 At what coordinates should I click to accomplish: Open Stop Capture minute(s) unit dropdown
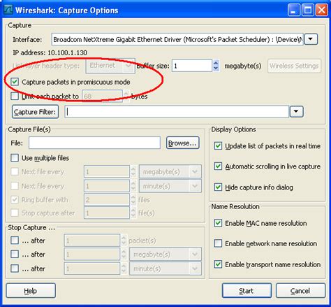[x=165, y=269]
